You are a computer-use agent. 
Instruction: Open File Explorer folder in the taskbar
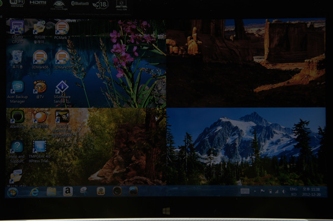click(x=51, y=192)
